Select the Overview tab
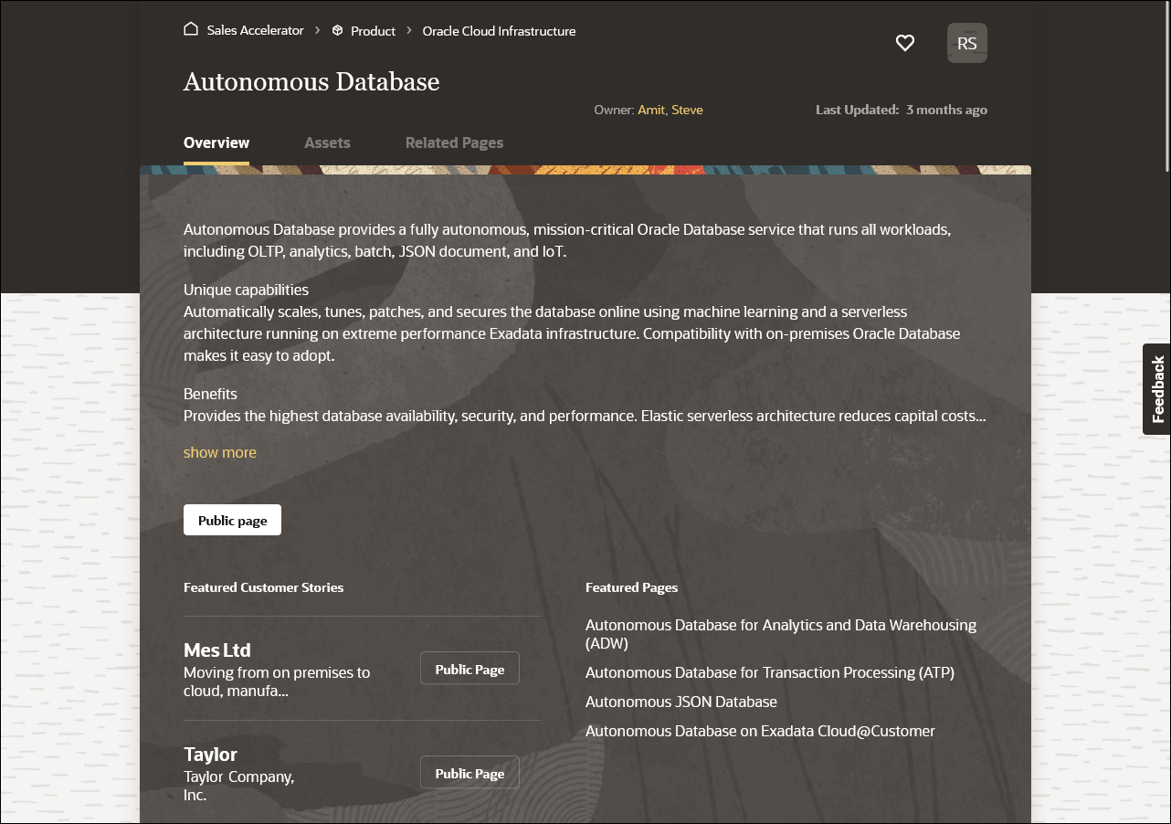 tap(216, 143)
